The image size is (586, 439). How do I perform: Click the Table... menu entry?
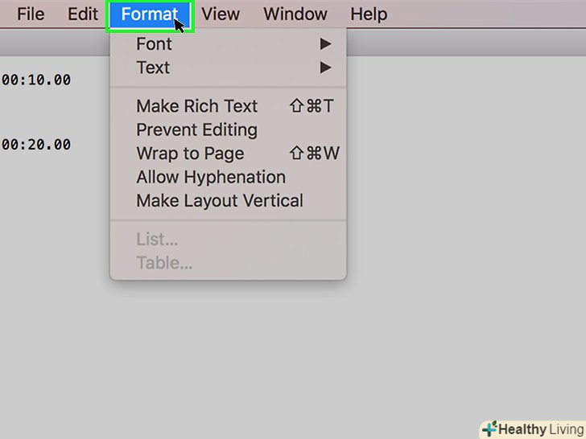pos(164,263)
